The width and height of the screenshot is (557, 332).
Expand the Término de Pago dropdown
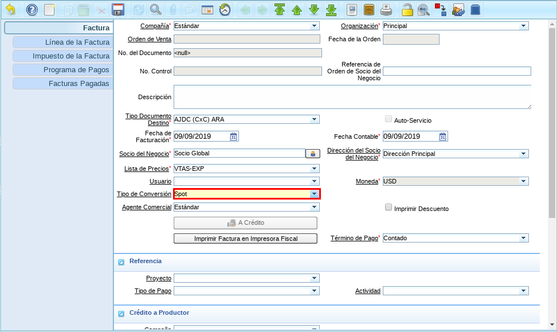pyautogui.click(x=523, y=238)
